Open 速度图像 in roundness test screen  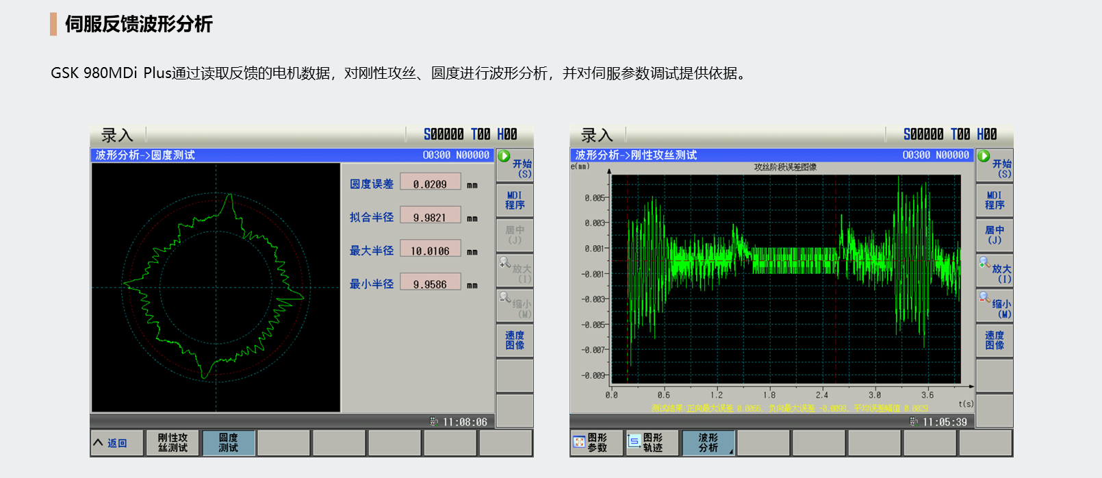click(x=515, y=340)
